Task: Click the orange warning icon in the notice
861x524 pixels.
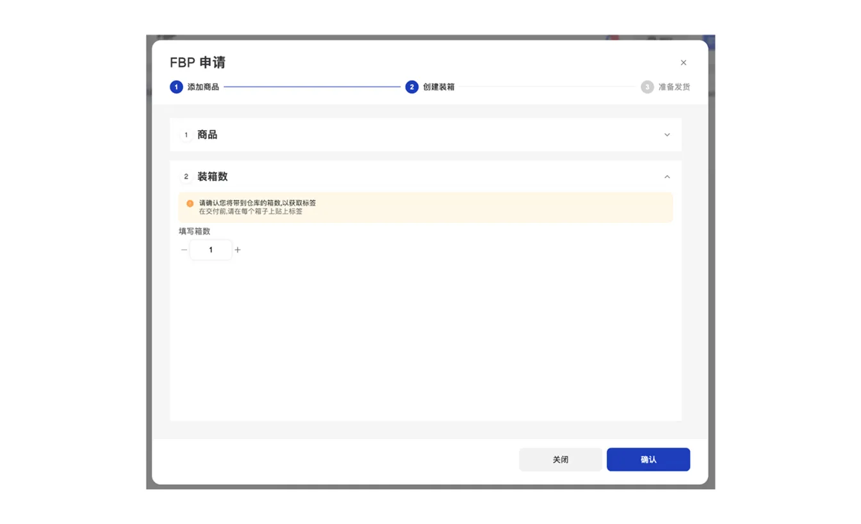Action: pos(190,204)
